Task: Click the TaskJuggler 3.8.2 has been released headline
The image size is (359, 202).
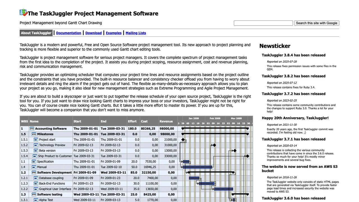Action: coord(294,76)
